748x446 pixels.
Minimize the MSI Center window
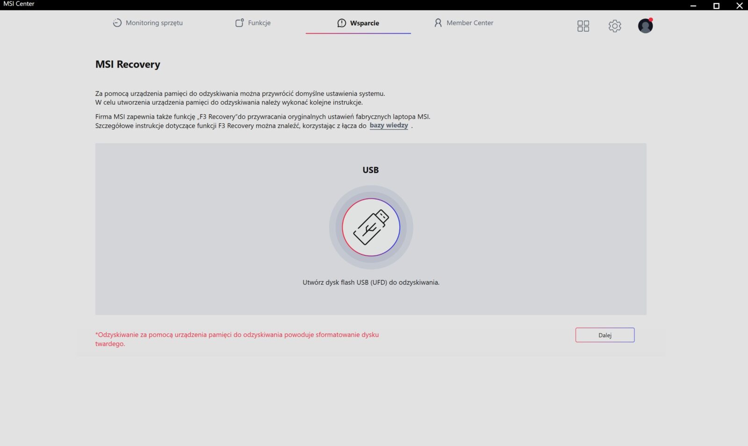click(693, 6)
